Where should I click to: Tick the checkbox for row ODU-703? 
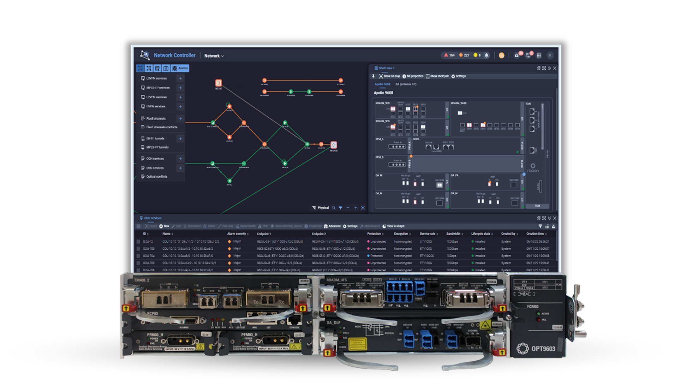click(138, 249)
